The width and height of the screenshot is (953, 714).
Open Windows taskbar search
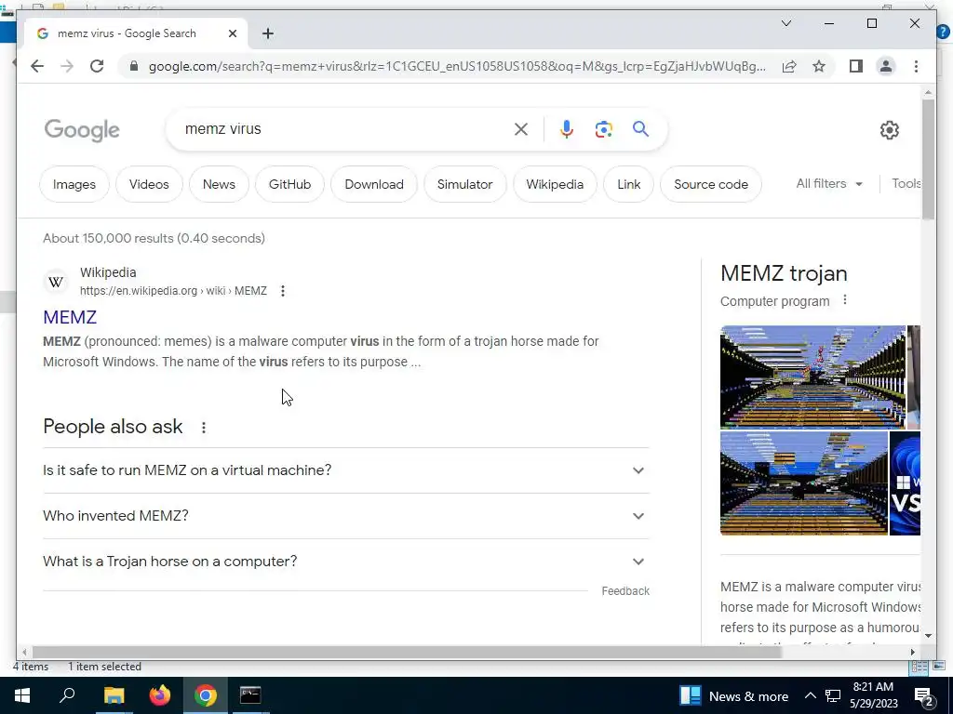click(x=67, y=695)
